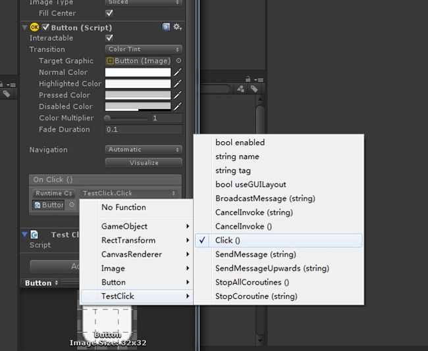
Task: Select string tag in submenu
Action: (279, 170)
